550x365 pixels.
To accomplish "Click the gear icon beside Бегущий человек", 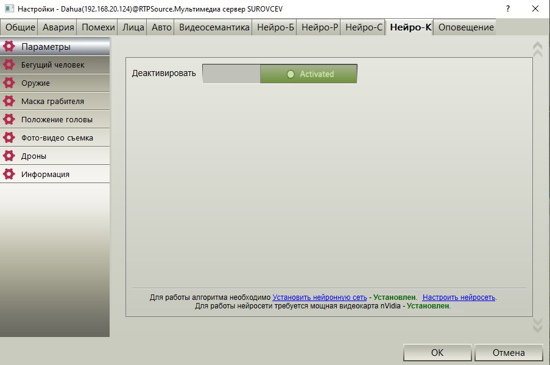I will (x=9, y=64).
